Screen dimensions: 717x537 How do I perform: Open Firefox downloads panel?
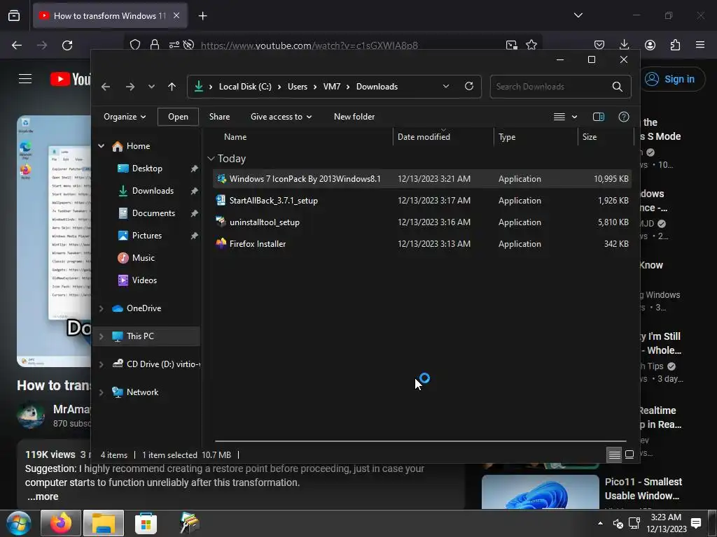tap(624, 45)
